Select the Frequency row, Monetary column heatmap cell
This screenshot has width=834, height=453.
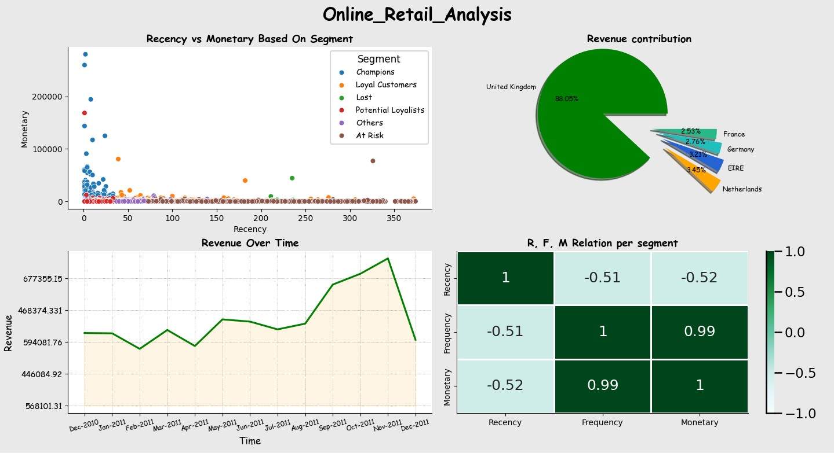[699, 332]
